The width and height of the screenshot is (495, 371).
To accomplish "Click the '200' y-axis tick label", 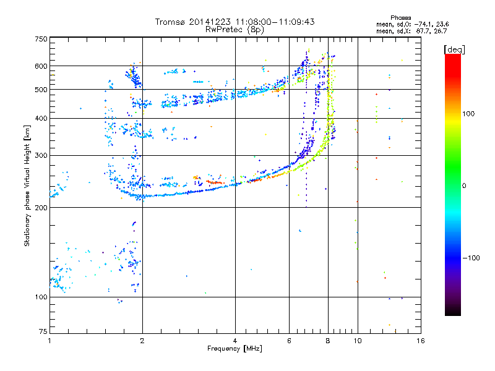I will [41, 208].
